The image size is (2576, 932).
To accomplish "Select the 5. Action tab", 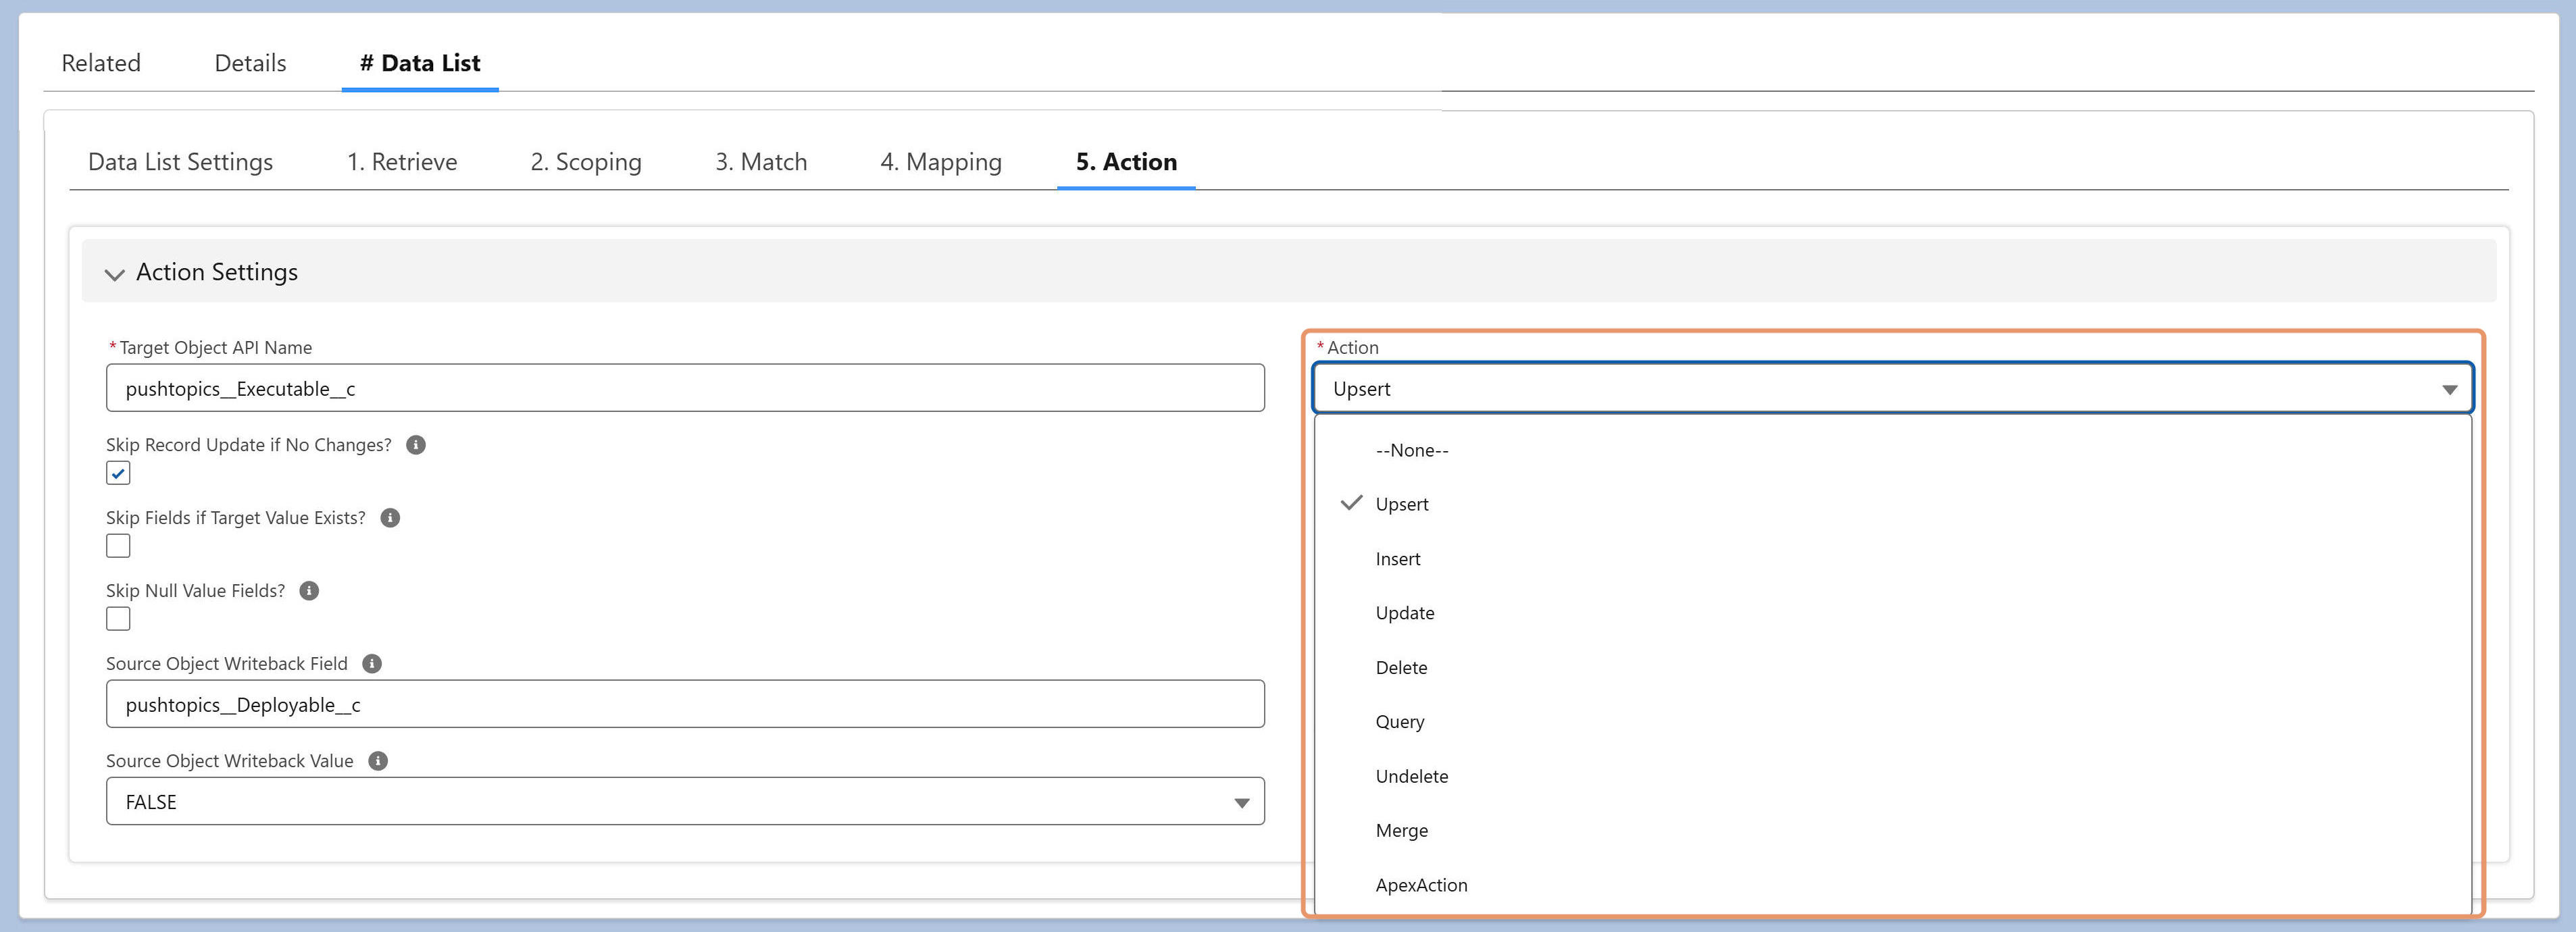I will [x=1126, y=162].
